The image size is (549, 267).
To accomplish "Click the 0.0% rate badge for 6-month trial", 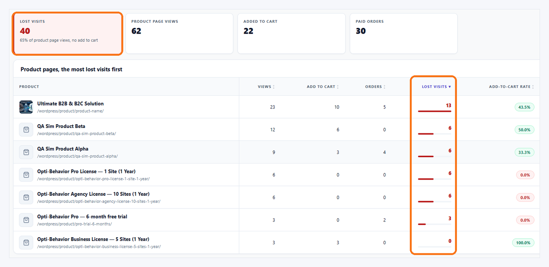I will tap(525, 220).
